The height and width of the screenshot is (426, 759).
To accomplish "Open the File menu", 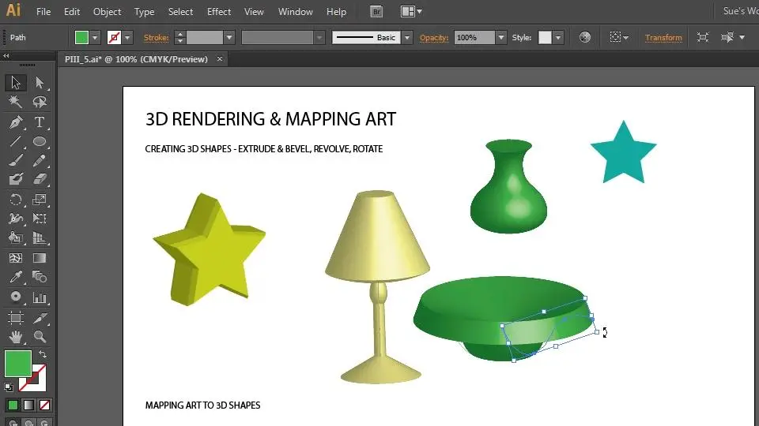I will click(x=43, y=12).
